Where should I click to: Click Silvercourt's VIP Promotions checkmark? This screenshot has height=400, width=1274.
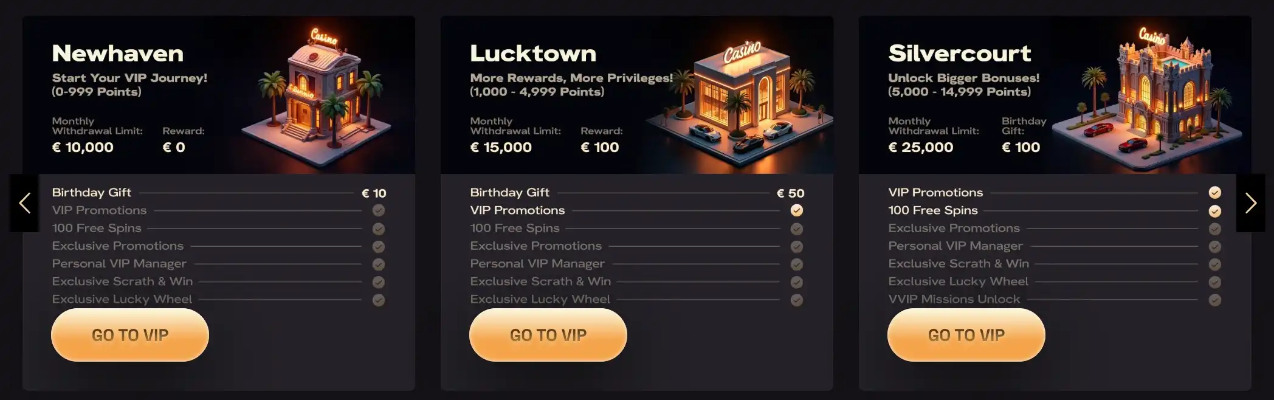coord(1214,193)
